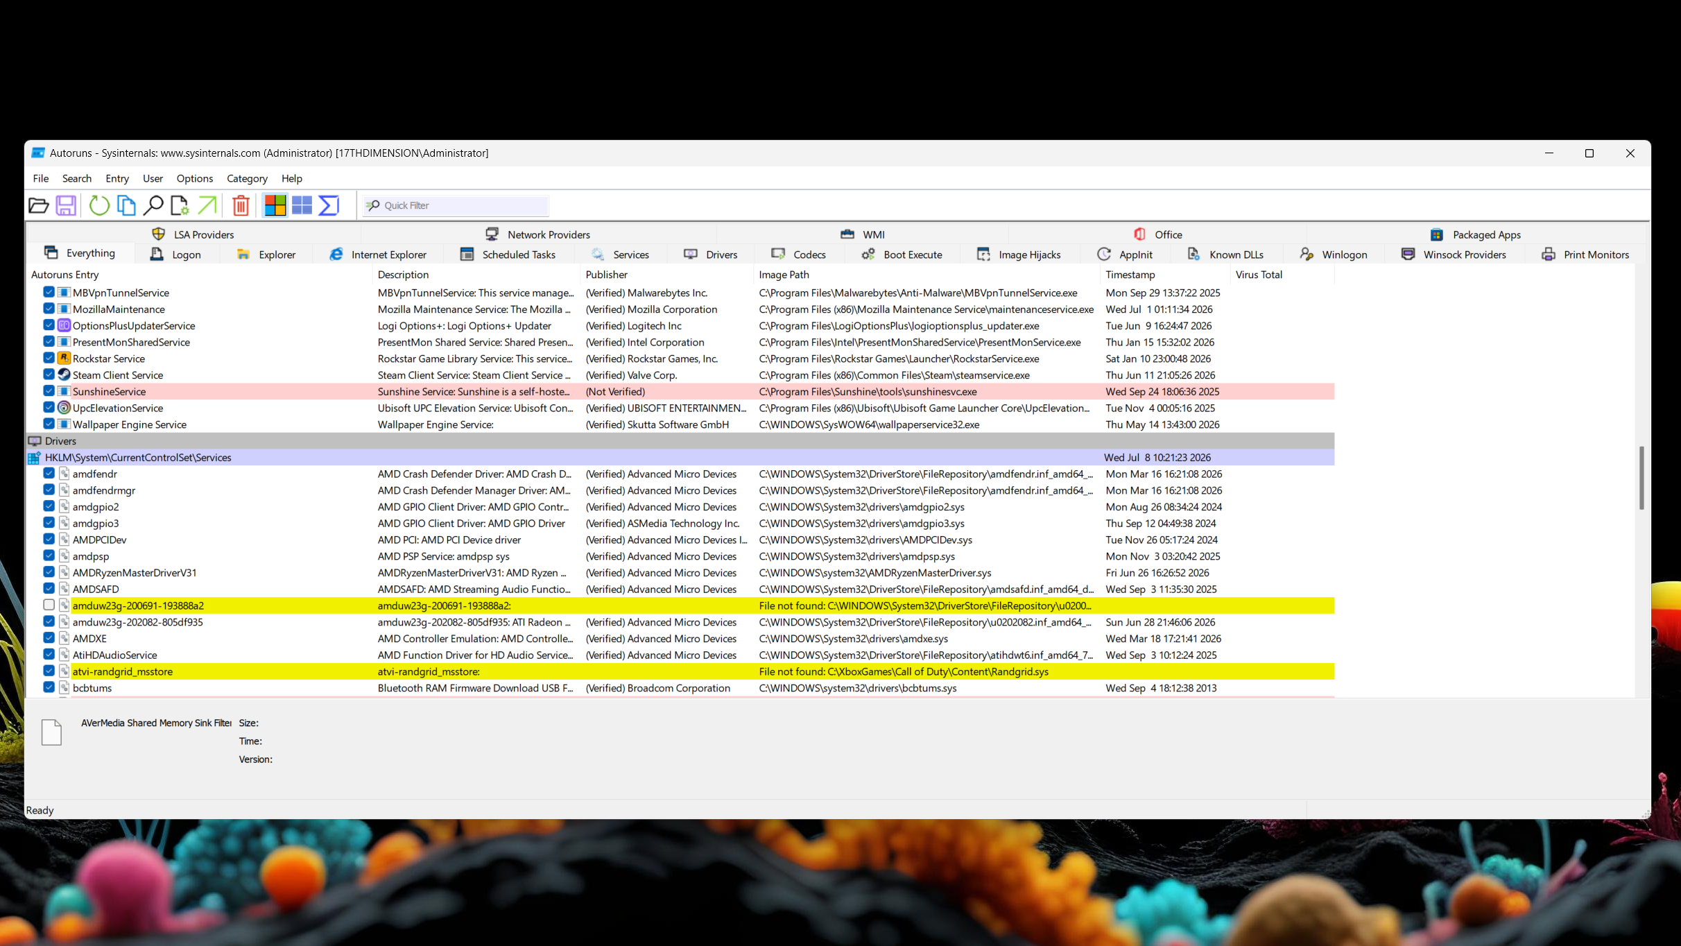Open the Known DLLs tab
This screenshot has width=1681, height=946.
[x=1225, y=255]
